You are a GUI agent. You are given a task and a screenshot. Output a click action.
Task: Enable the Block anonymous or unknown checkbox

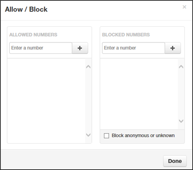coord(107,136)
